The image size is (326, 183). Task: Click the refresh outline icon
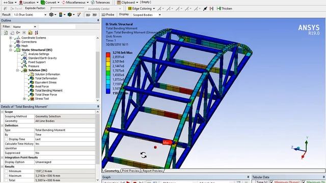click(x=6, y=33)
